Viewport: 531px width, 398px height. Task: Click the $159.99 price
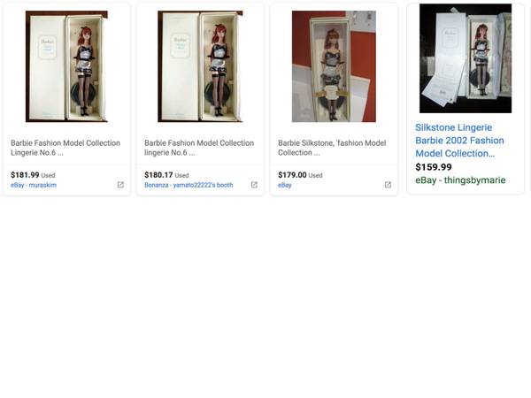[434, 167]
